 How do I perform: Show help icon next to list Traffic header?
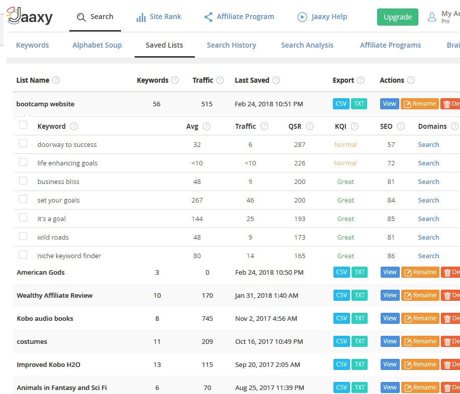(x=220, y=80)
